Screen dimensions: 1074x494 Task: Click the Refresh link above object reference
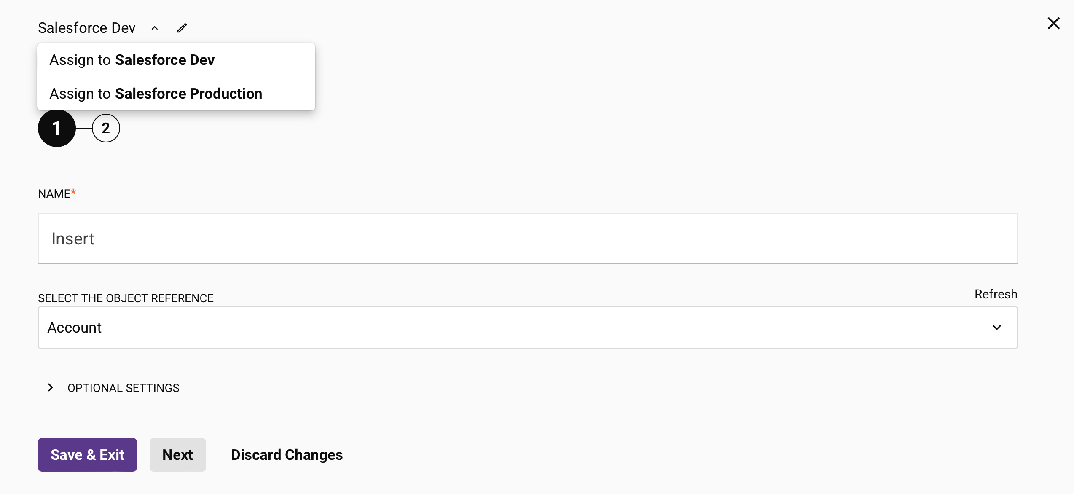(996, 294)
